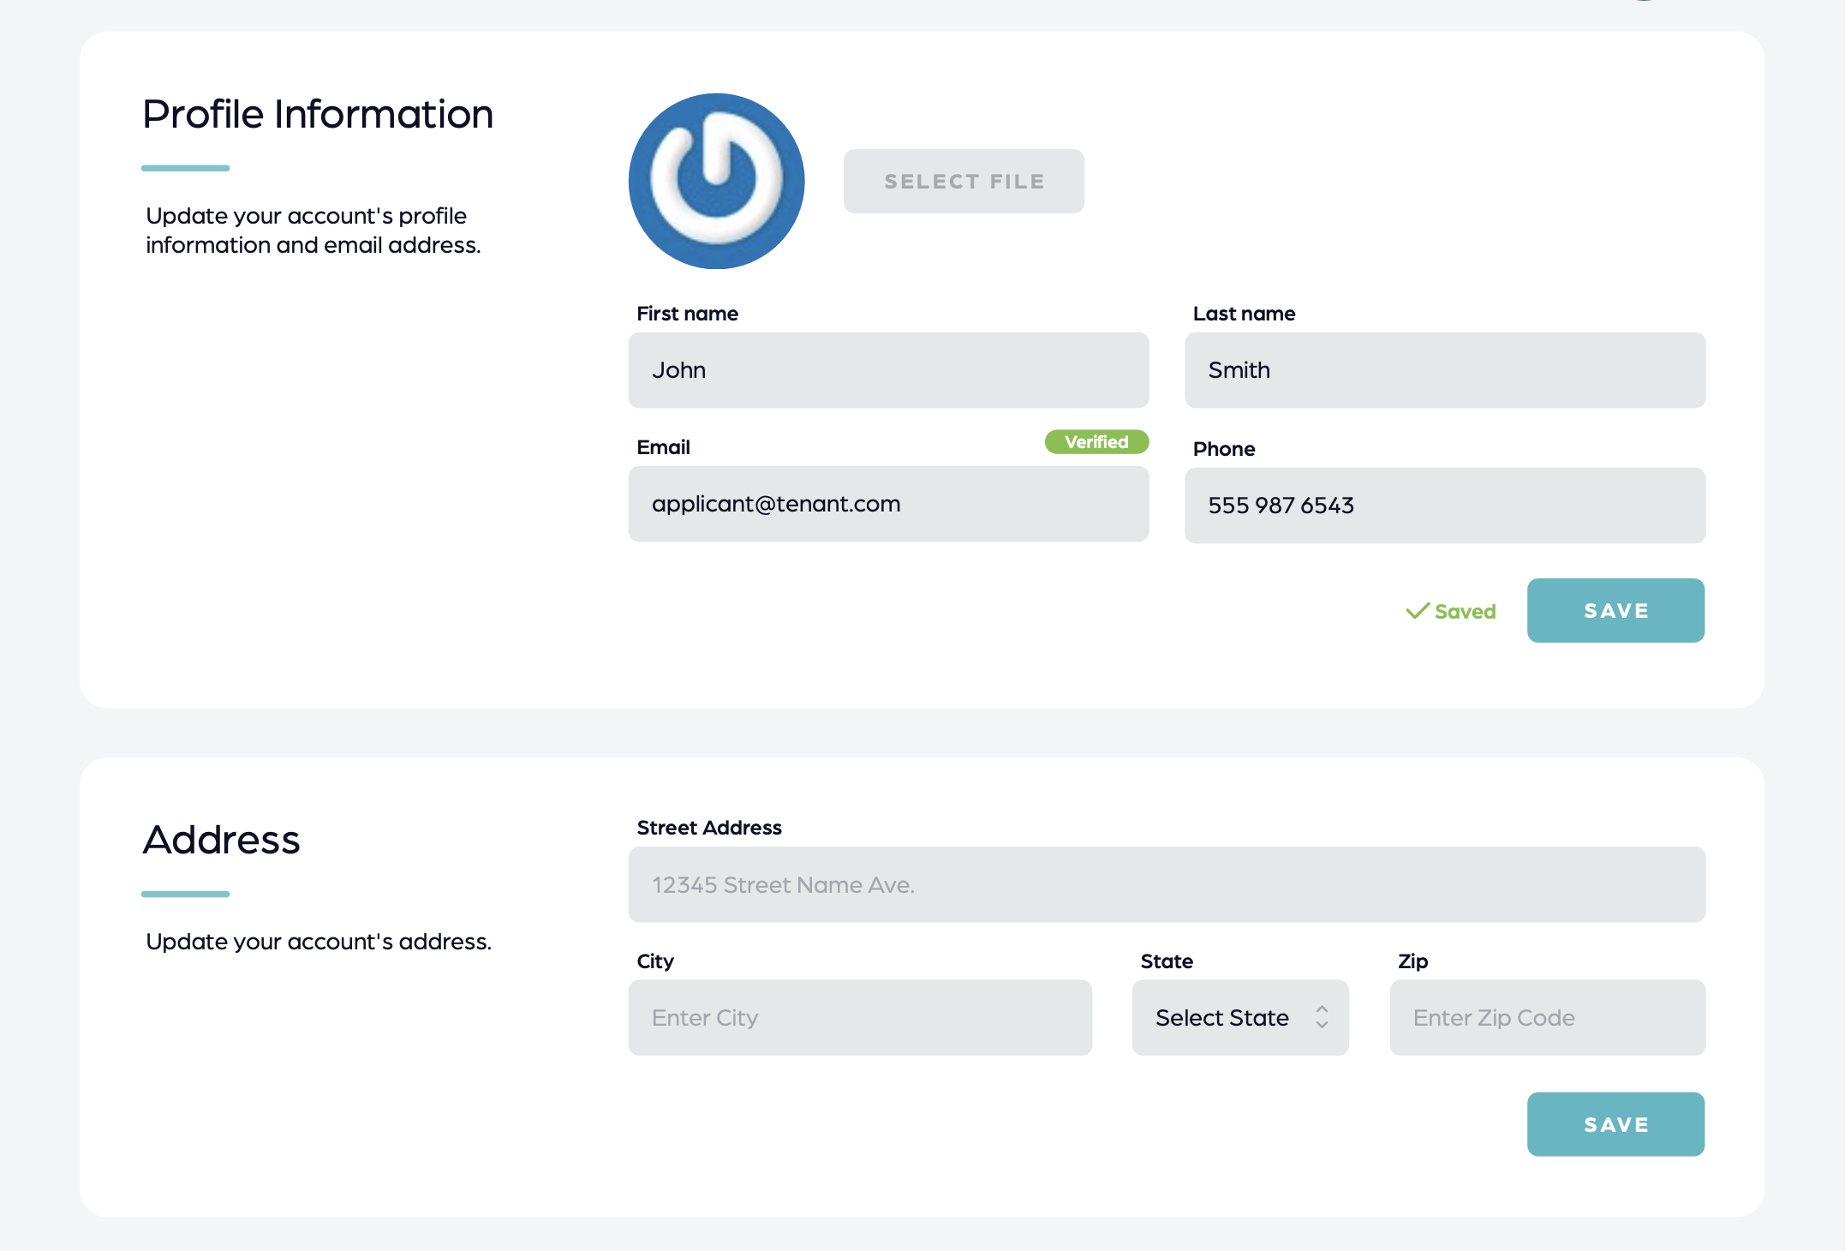Click the State dropdown up-down arrows
This screenshot has width=1845, height=1251.
pyautogui.click(x=1322, y=1017)
